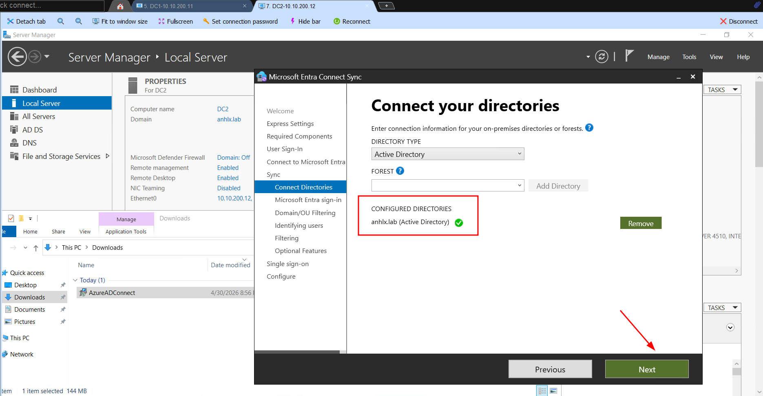Open the Help menu
Image resolution: width=763 pixels, height=396 pixels.
[743, 57]
